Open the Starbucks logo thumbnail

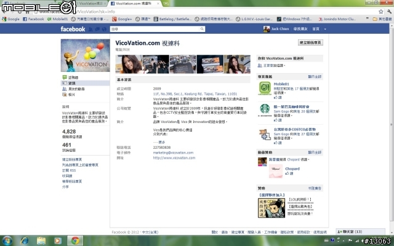pyautogui.click(x=265, y=111)
